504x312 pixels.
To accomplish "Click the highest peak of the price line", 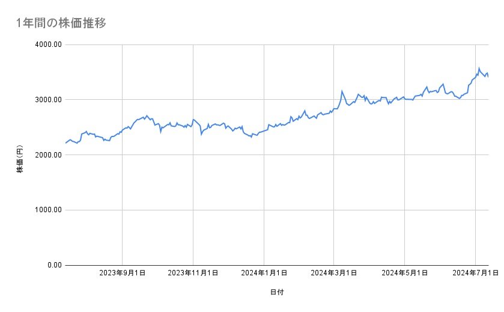I will click(x=479, y=68).
